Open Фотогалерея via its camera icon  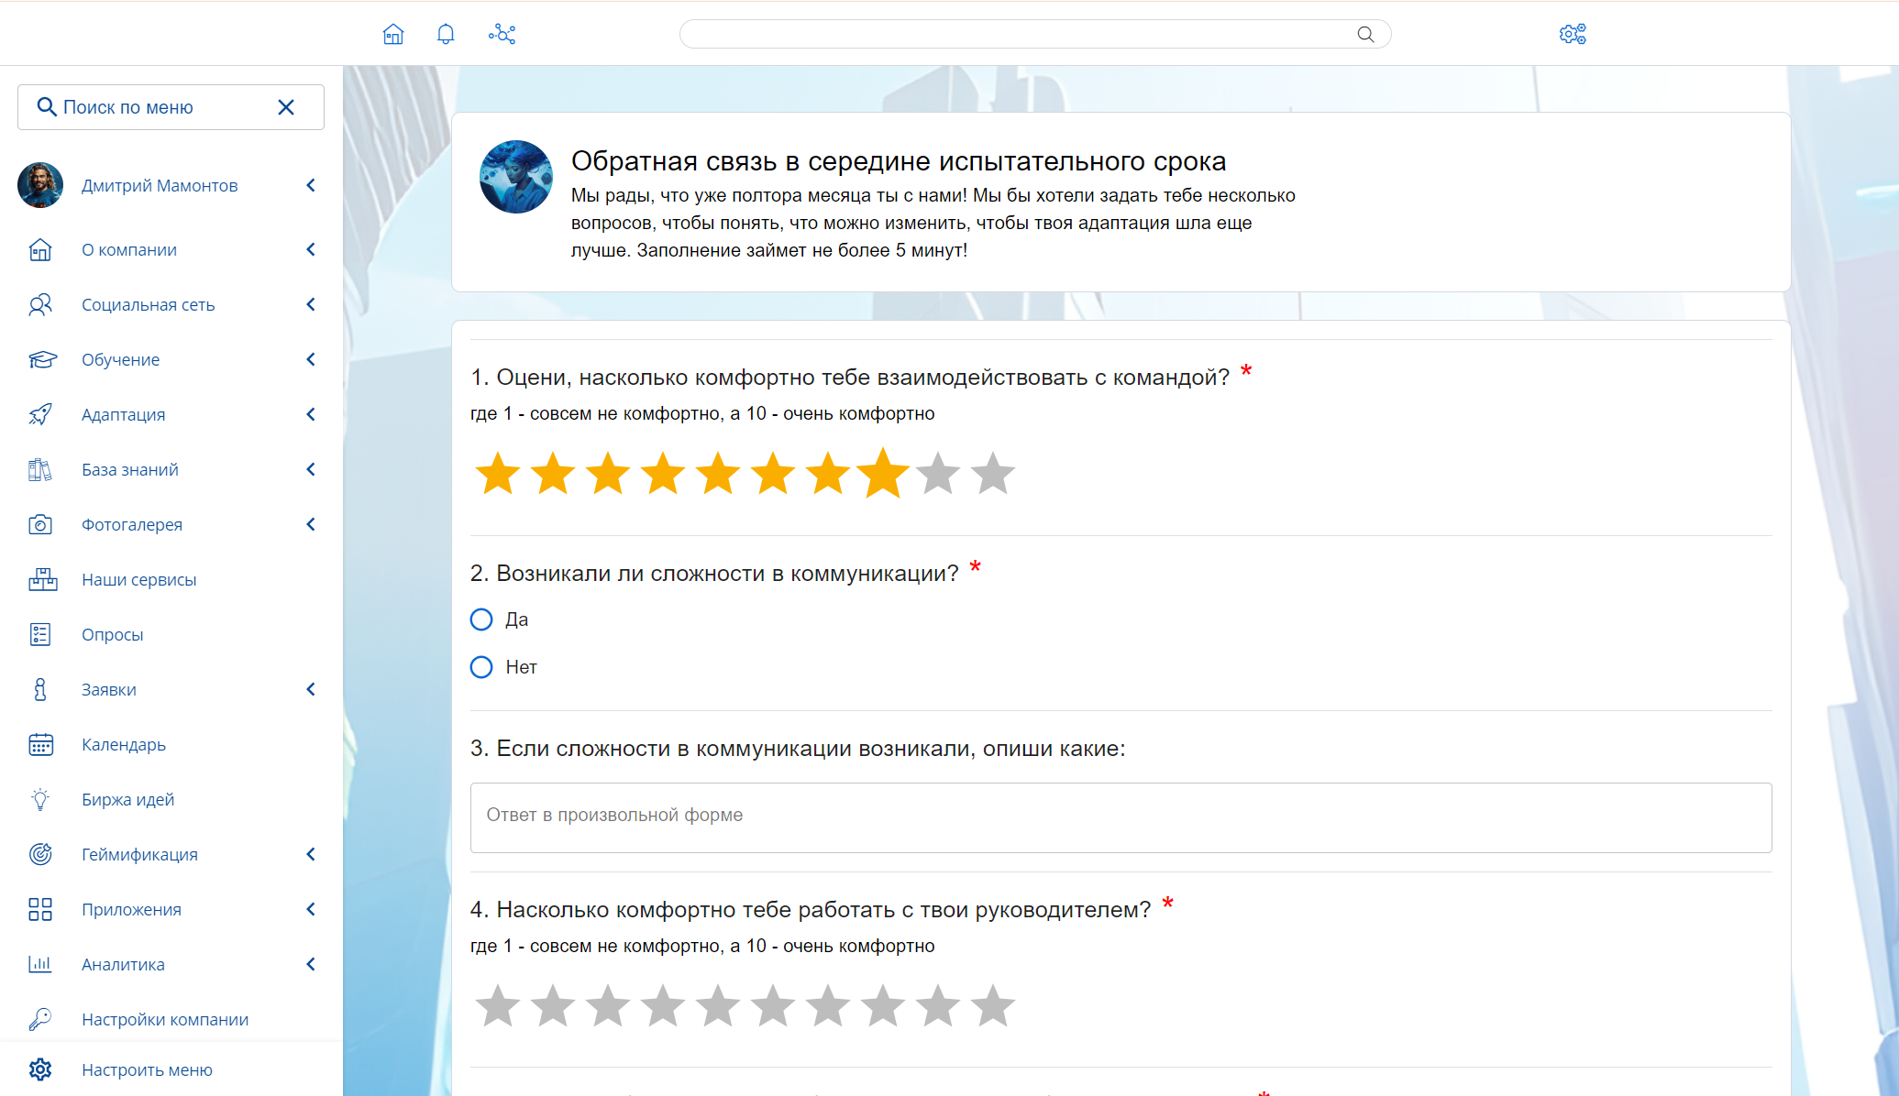[x=40, y=524]
